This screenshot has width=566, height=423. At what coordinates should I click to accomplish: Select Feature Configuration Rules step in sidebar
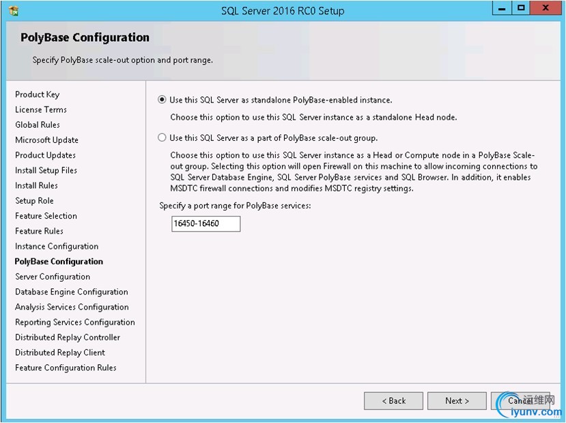coord(66,368)
